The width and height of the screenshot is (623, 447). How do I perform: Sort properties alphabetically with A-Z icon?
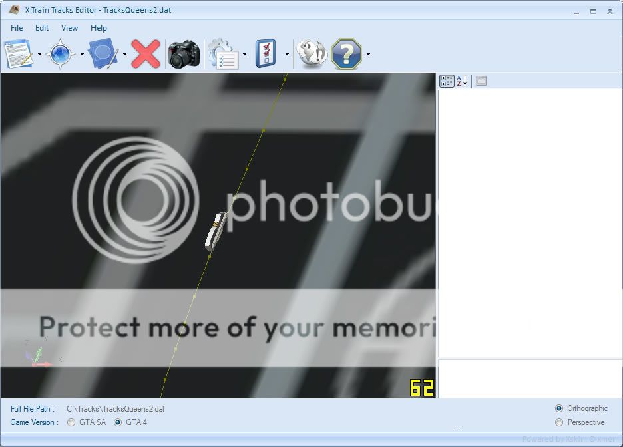pyautogui.click(x=461, y=81)
